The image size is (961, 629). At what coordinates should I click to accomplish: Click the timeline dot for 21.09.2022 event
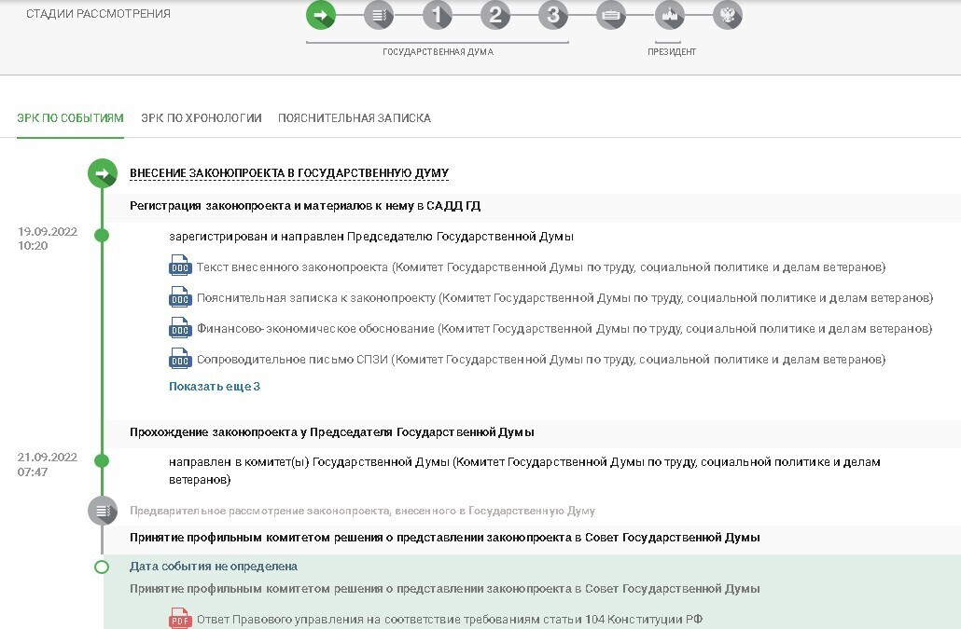(102, 461)
